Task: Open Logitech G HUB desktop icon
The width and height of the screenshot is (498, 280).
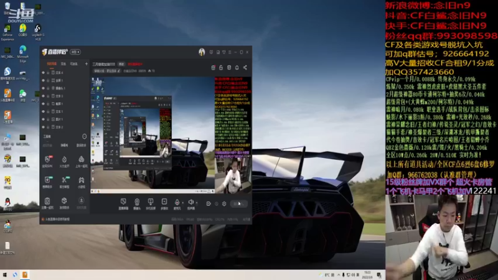Action: pyautogui.click(x=38, y=33)
